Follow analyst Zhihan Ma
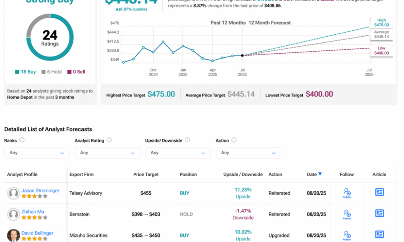This screenshot has height=242, width=404. (x=347, y=214)
